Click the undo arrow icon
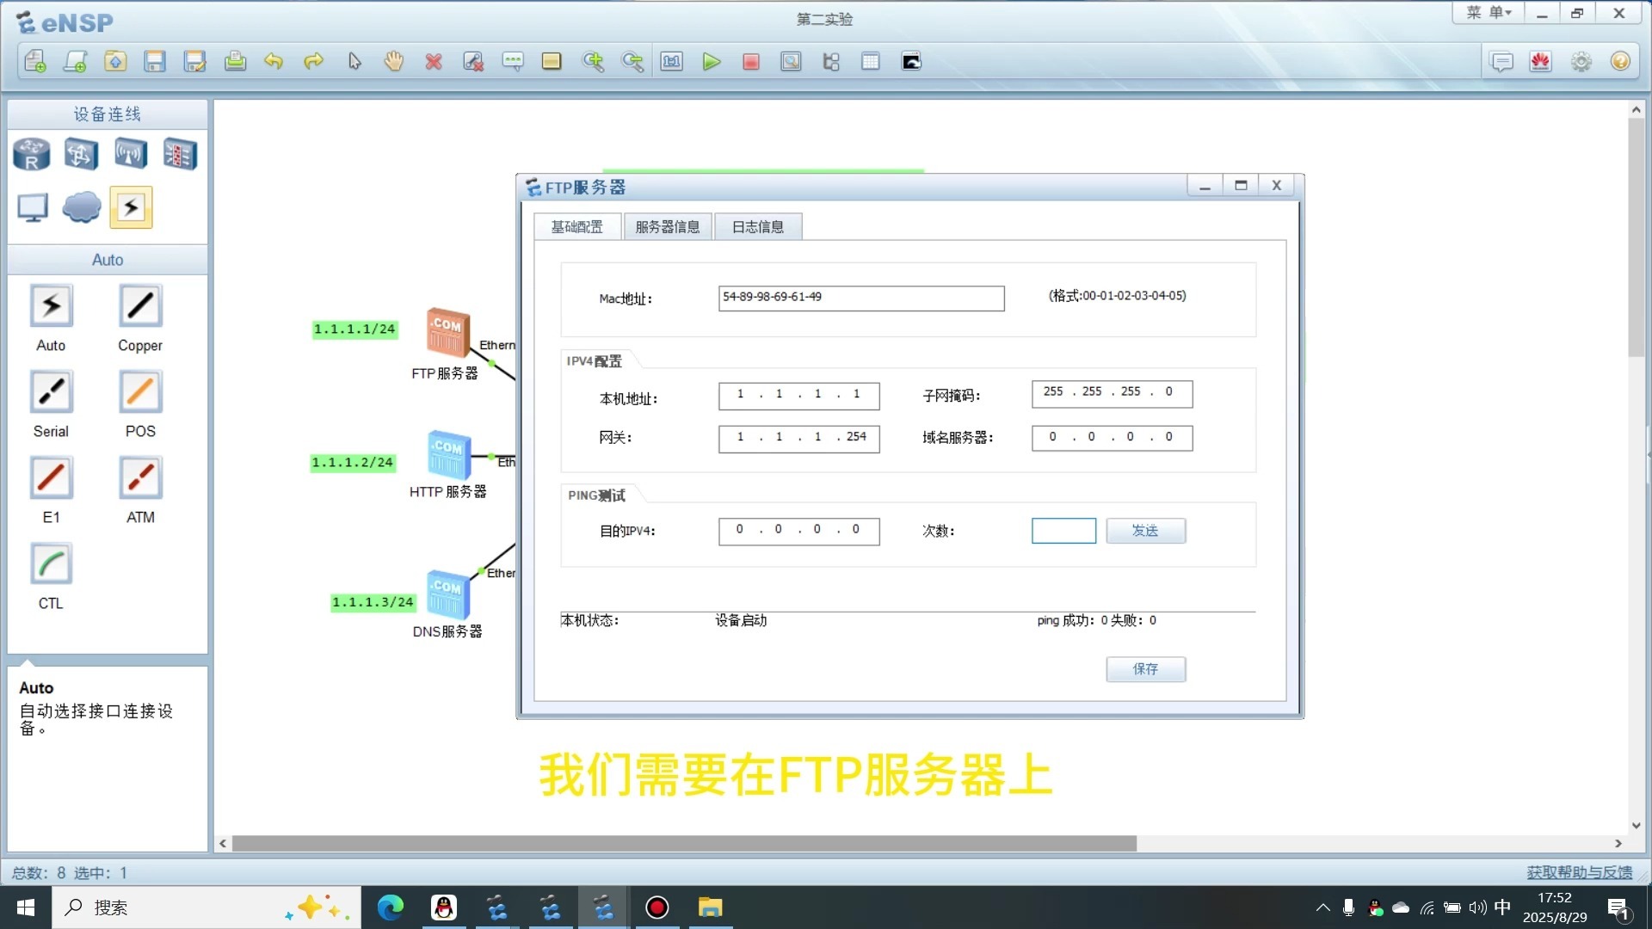This screenshot has height=929, width=1652. click(x=274, y=61)
